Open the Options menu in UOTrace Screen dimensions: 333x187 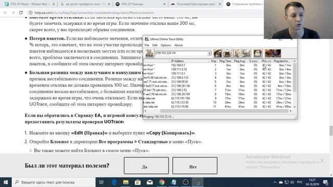pos(165,45)
